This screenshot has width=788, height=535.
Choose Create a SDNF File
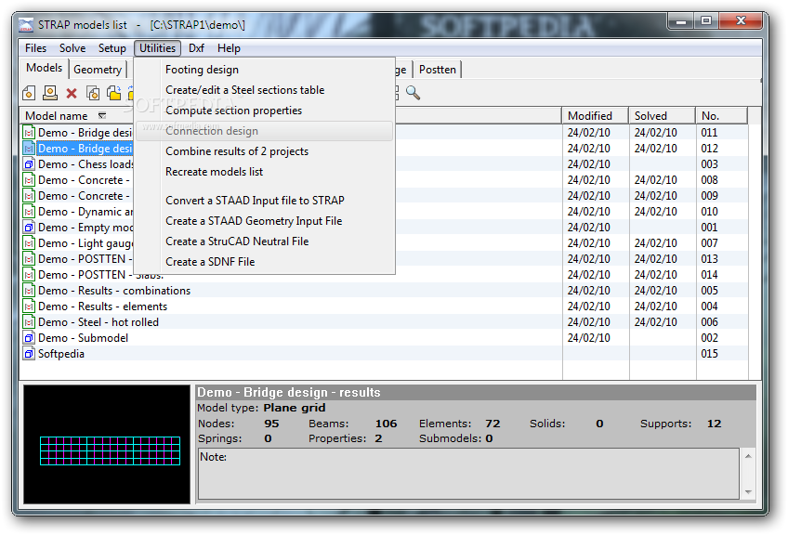click(264, 262)
